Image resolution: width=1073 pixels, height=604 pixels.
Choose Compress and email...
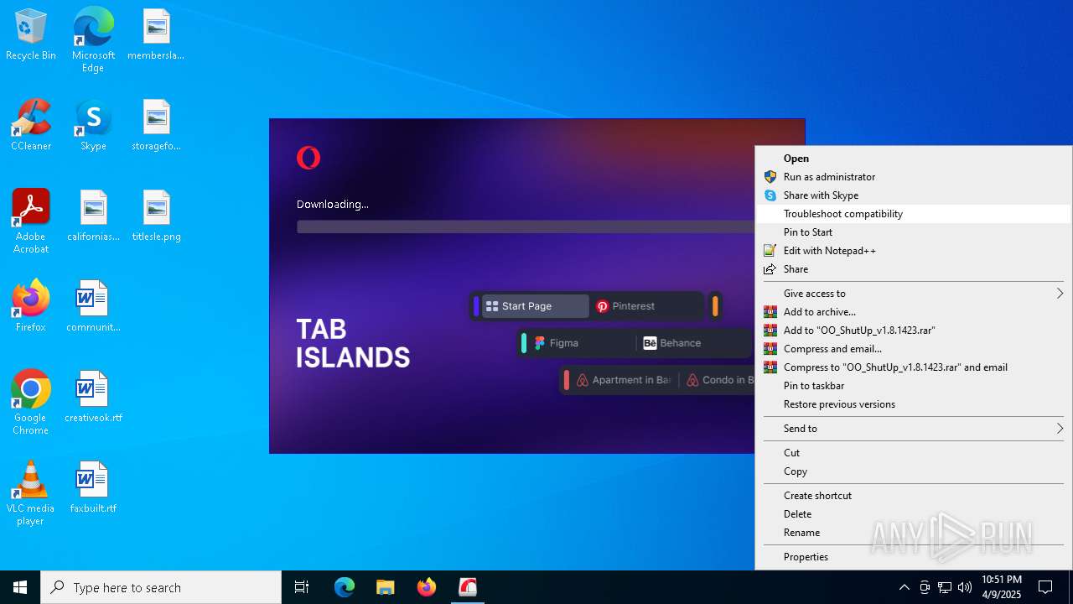pyautogui.click(x=914, y=349)
